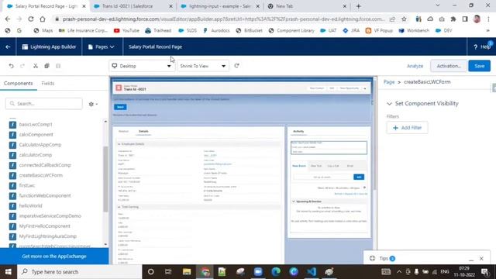Open the Shrink To View zoom dropdown
Screen dimensions: 496x279
pyautogui.click(x=203, y=66)
